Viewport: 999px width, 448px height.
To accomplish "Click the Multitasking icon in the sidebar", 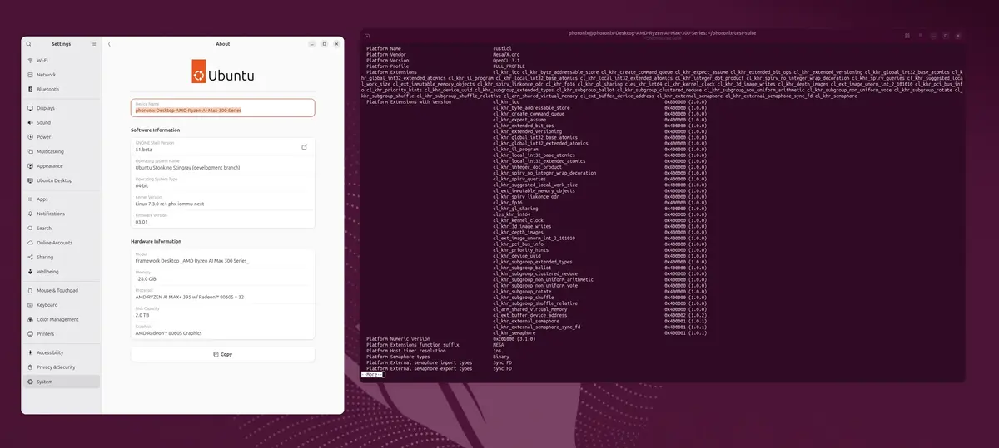I will (x=29, y=151).
